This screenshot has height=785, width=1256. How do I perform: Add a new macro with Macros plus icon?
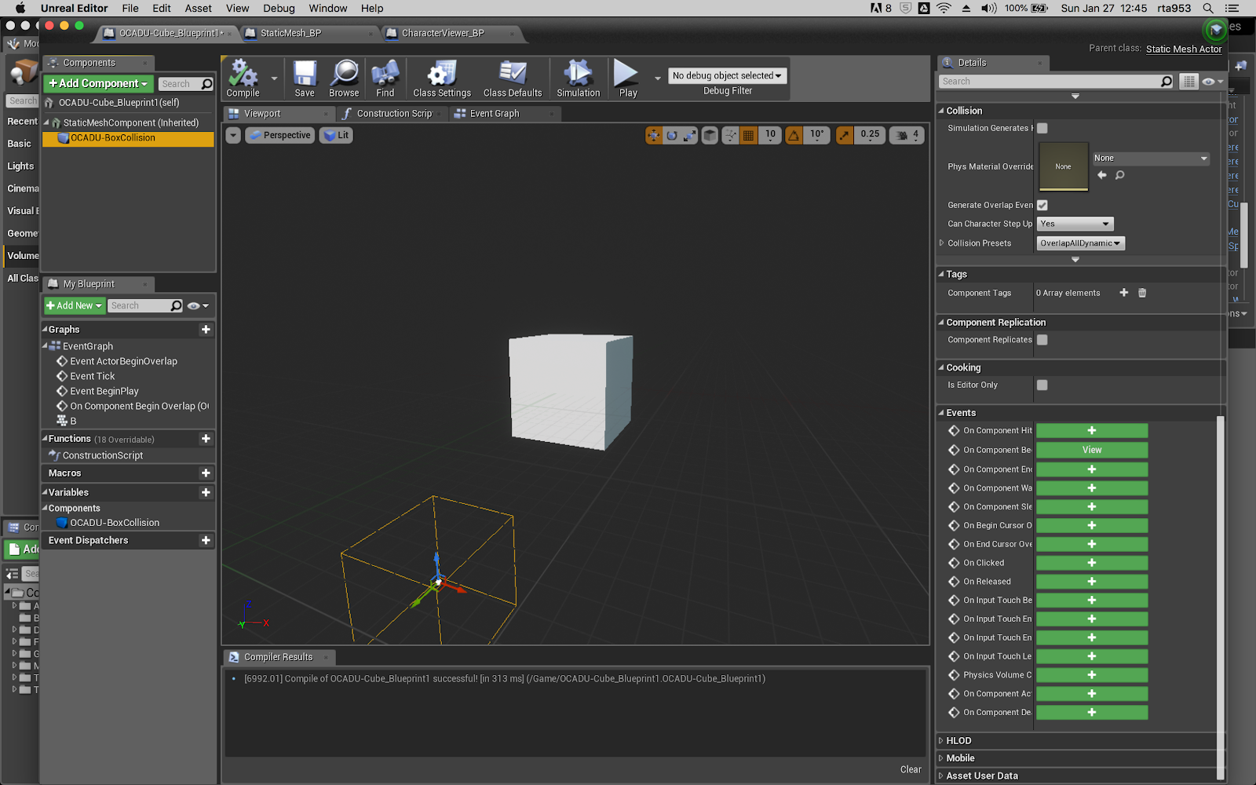206,473
